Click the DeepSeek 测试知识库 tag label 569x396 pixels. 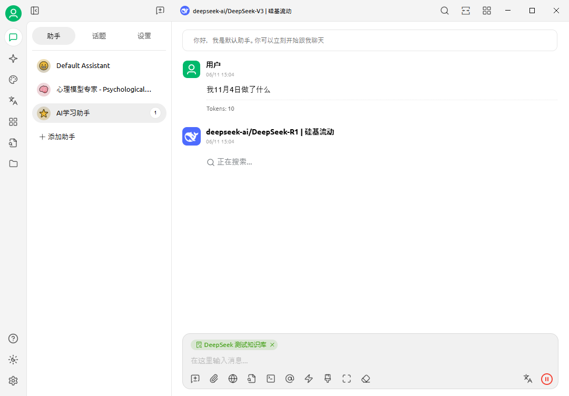pyautogui.click(x=235, y=345)
